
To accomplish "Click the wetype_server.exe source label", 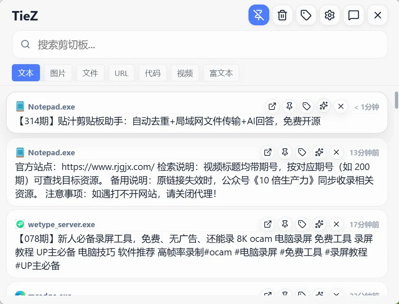I will tap(61, 224).
